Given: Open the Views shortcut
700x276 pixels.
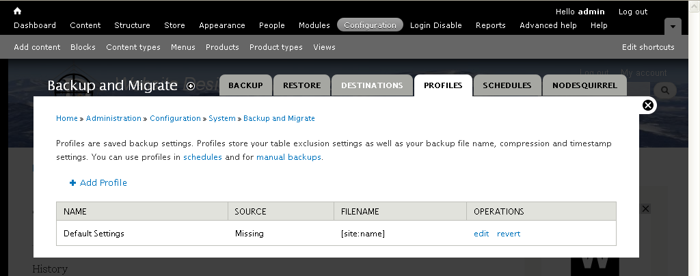Looking at the screenshot, I should (x=324, y=47).
